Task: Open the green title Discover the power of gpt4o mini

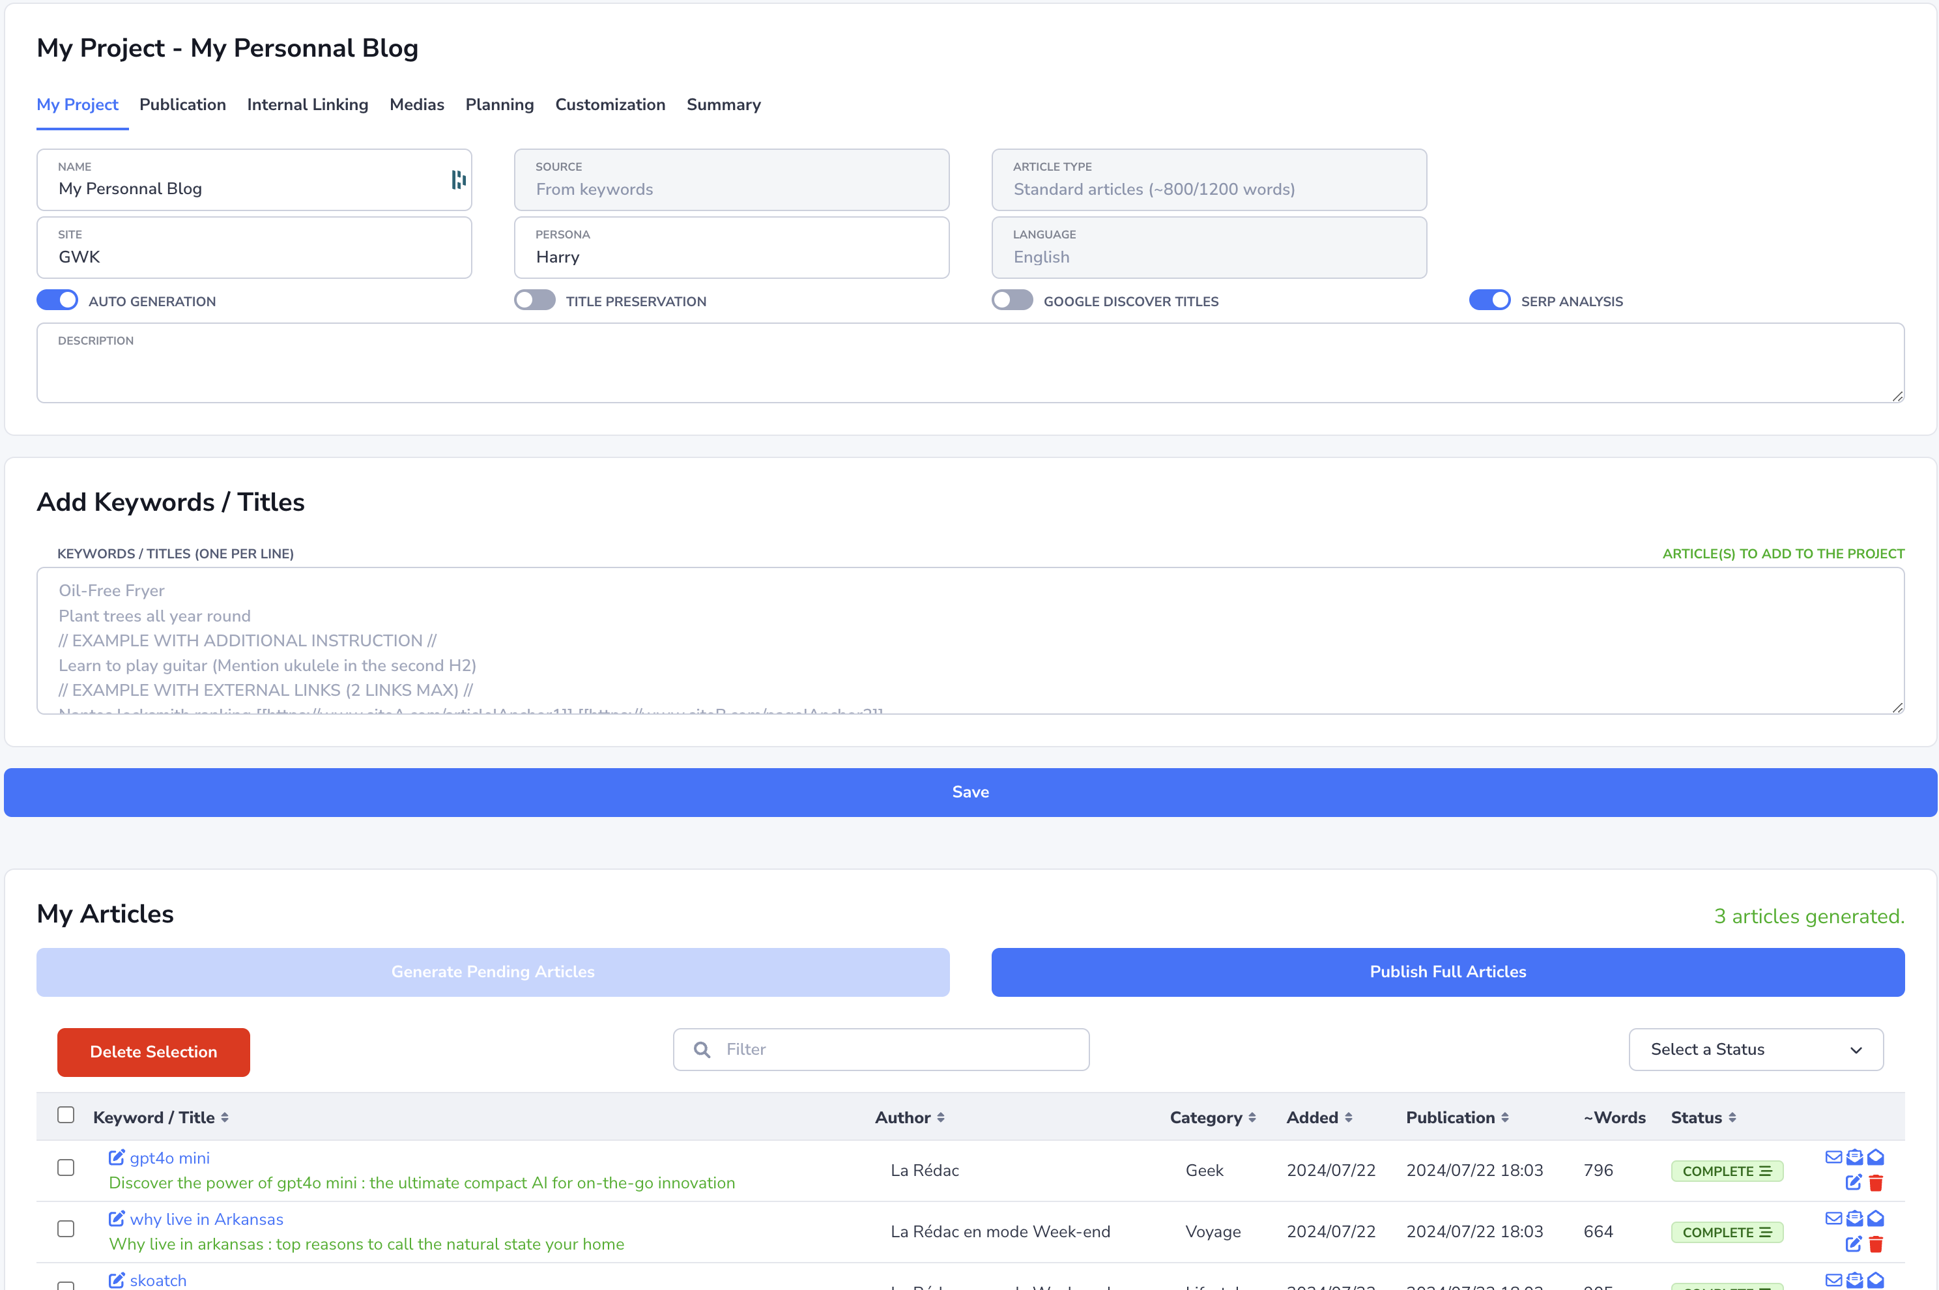Action: tap(422, 1182)
